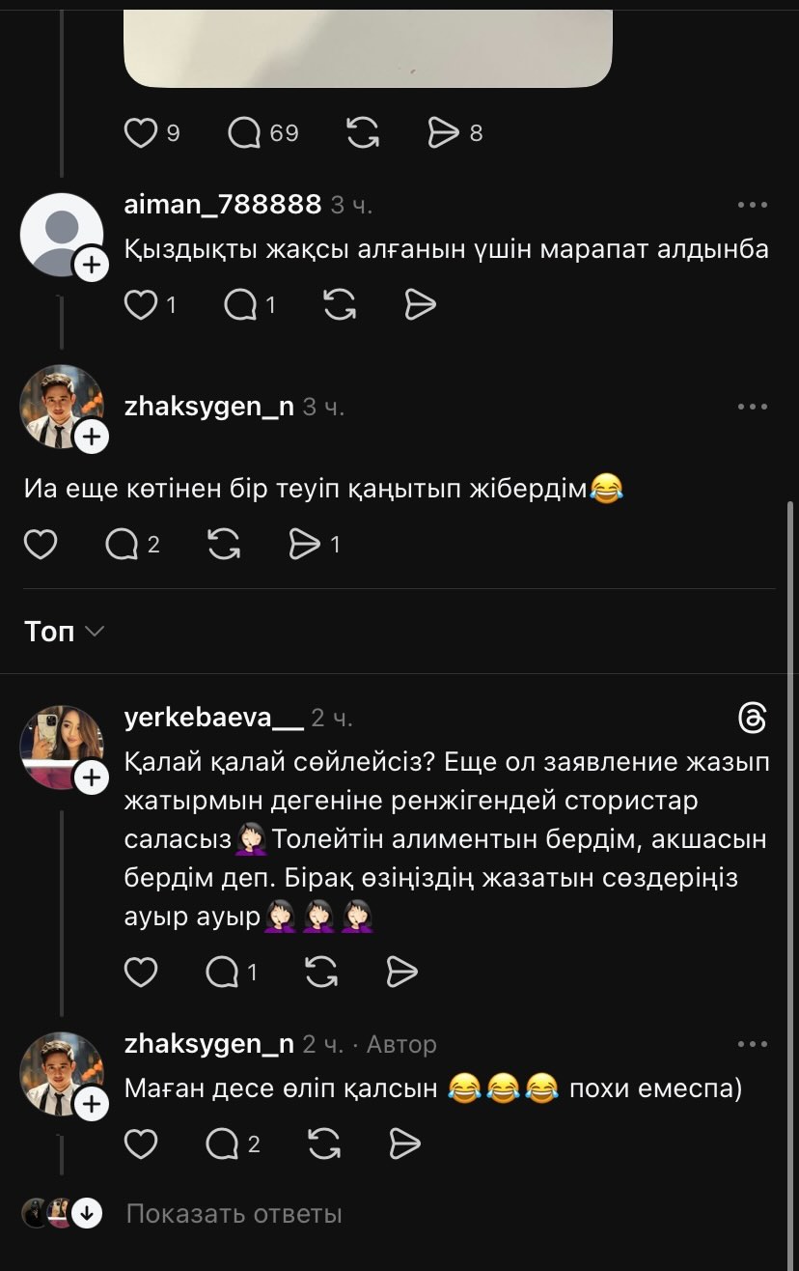Open more options for aiman_788888's comment
Image resolution: width=799 pixels, height=1271 pixels.
752,205
